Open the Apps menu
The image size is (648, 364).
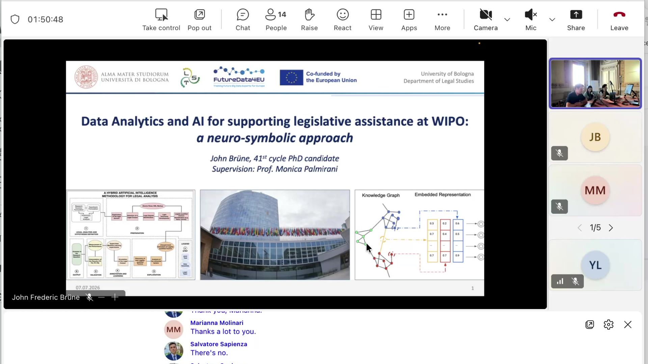click(409, 20)
